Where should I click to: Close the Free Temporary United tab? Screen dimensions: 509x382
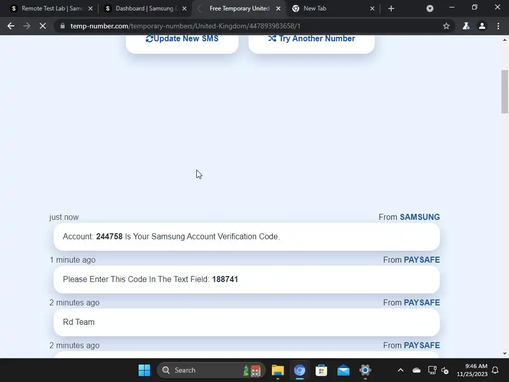point(278,8)
